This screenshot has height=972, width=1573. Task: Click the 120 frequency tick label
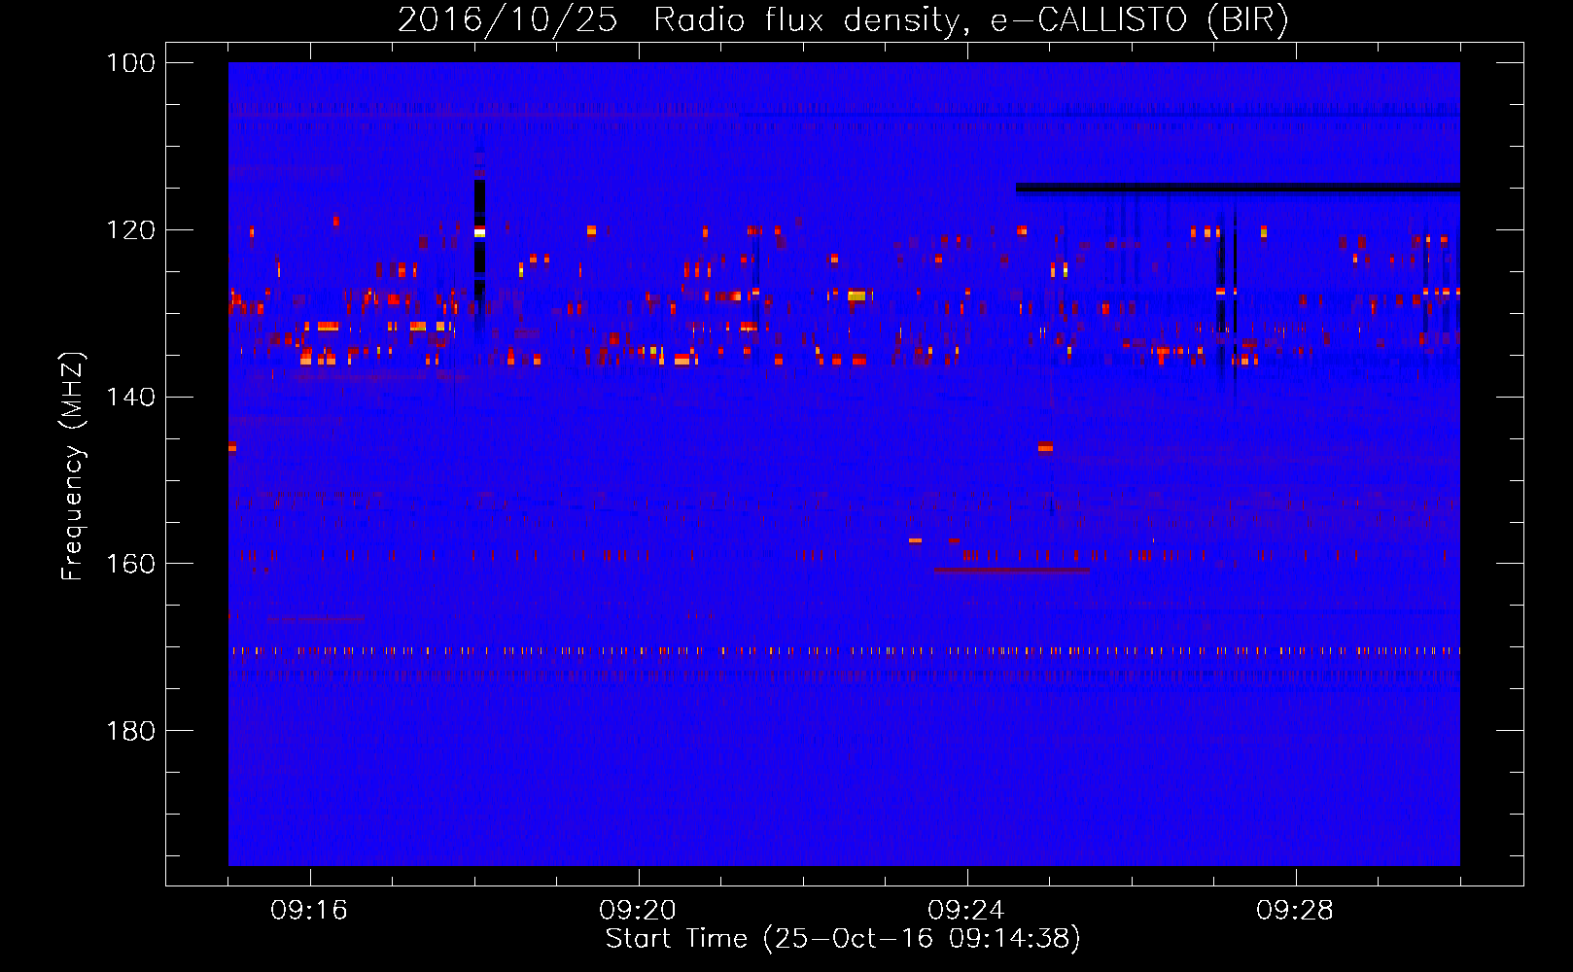pos(130,230)
